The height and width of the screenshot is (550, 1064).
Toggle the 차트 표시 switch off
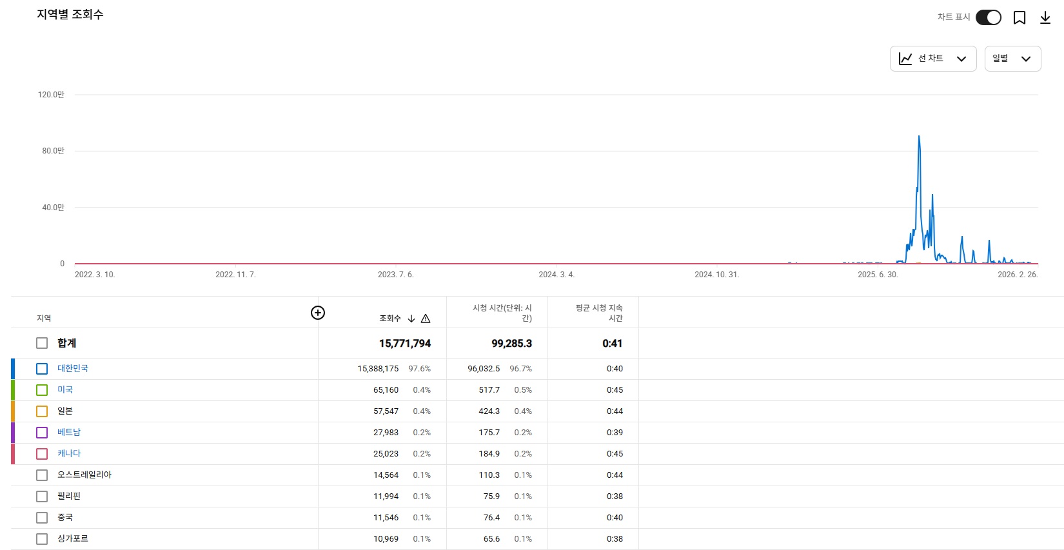pyautogui.click(x=988, y=17)
